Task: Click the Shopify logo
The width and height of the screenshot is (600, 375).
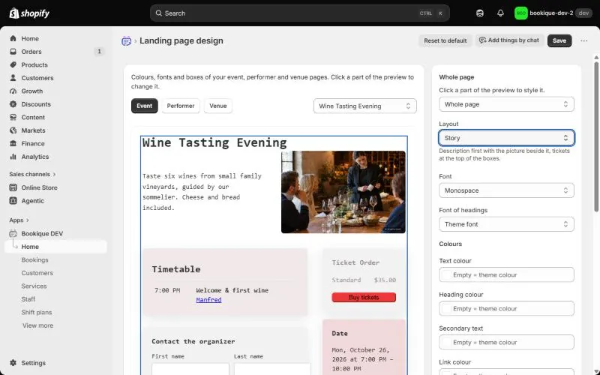Action: pyautogui.click(x=29, y=13)
